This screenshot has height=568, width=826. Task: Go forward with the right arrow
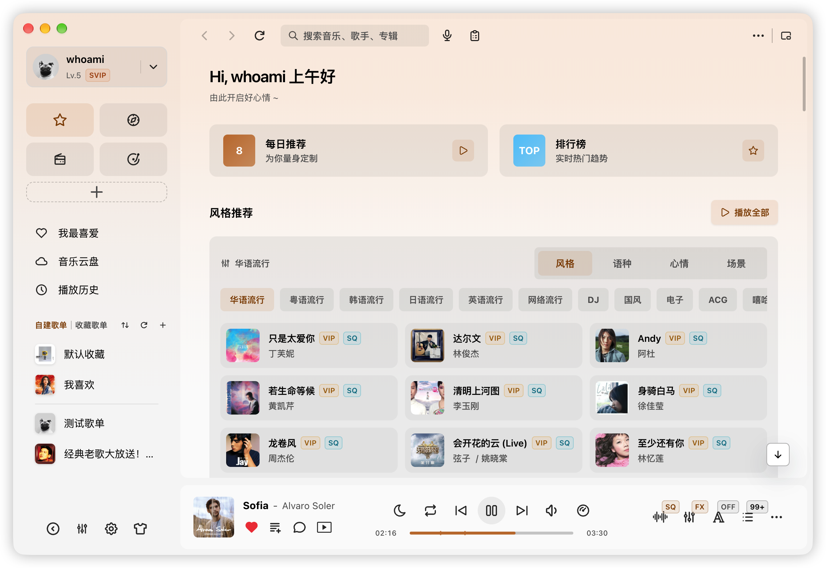point(232,36)
